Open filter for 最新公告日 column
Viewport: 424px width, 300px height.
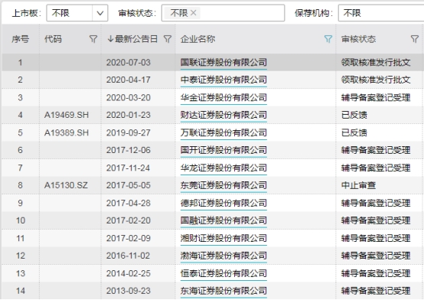click(x=168, y=39)
